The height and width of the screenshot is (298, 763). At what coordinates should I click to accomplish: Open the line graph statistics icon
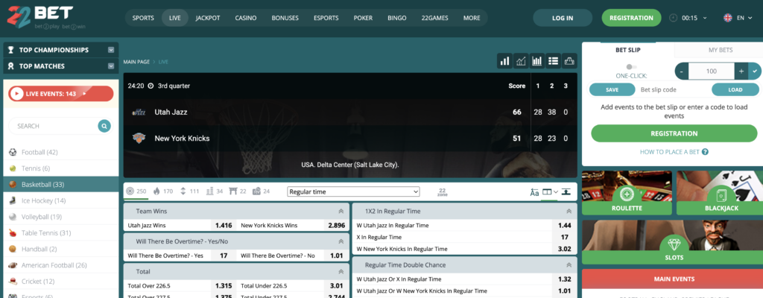[x=521, y=61]
